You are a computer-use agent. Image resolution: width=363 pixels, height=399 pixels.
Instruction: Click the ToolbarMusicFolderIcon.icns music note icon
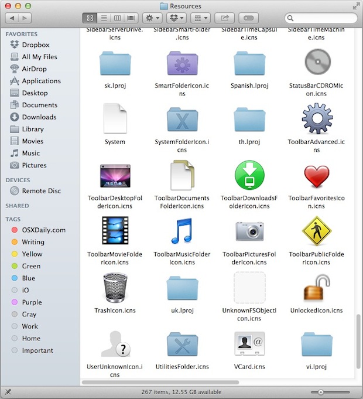click(x=181, y=231)
